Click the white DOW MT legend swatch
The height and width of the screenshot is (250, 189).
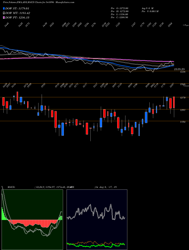coord(4,13)
